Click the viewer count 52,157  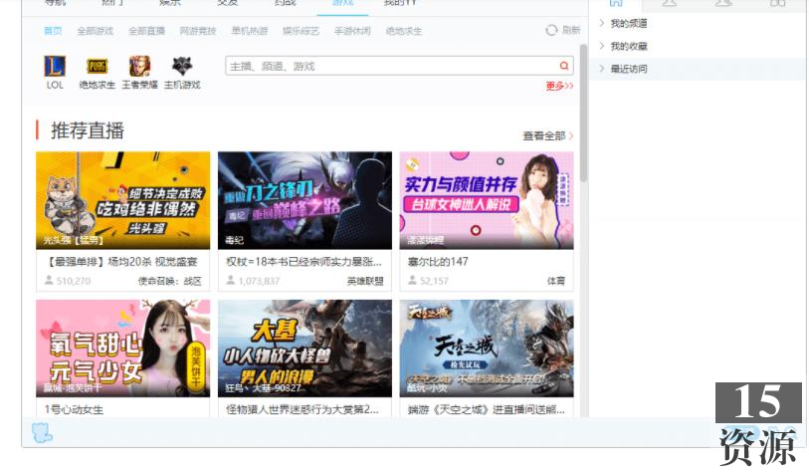click(434, 281)
